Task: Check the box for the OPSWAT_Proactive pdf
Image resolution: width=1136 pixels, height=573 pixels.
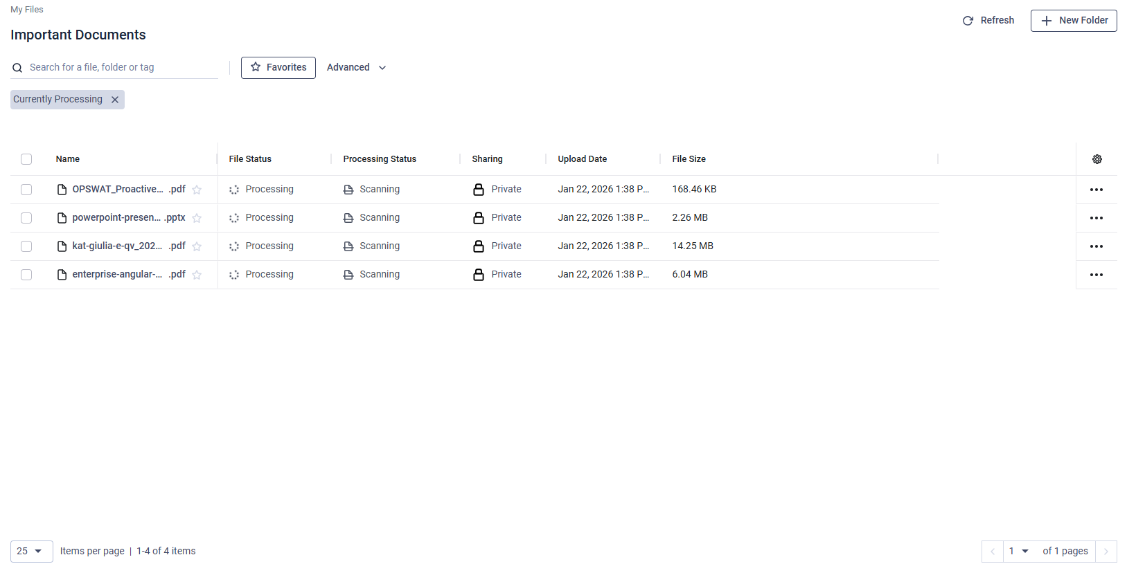Action: (x=26, y=190)
